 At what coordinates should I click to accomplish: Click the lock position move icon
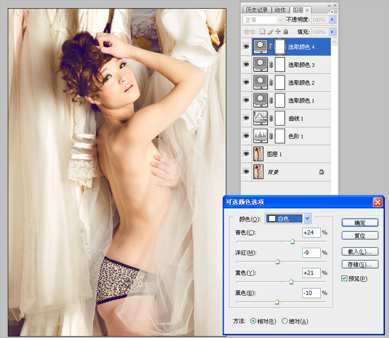point(278,32)
